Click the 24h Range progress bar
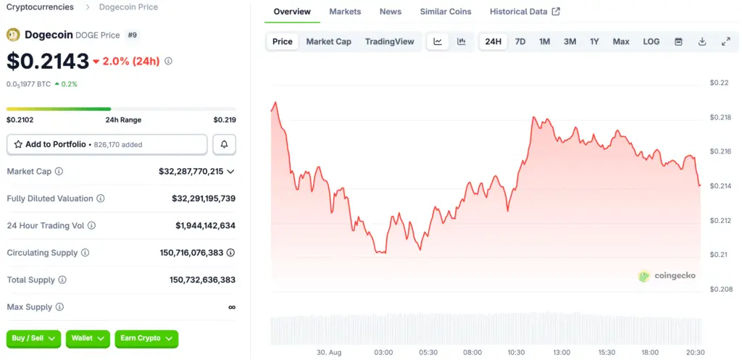Screen dimensions: 742x360 click(x=121, y=109)
